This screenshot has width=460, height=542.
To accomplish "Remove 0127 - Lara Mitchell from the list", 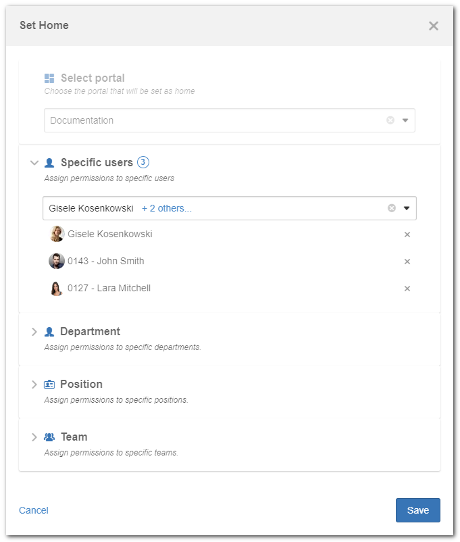I will point(407,289).
